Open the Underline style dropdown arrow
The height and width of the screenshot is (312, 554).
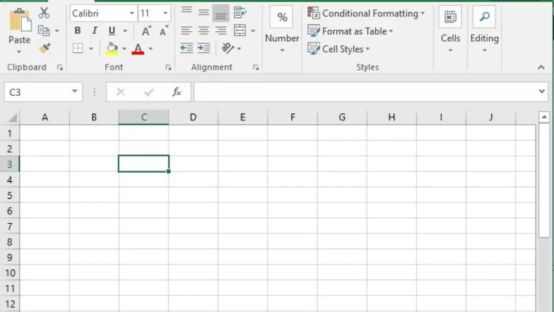pyautogui.click(x=125, y=31)
